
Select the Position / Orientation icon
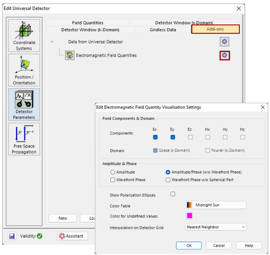point(24,70)
